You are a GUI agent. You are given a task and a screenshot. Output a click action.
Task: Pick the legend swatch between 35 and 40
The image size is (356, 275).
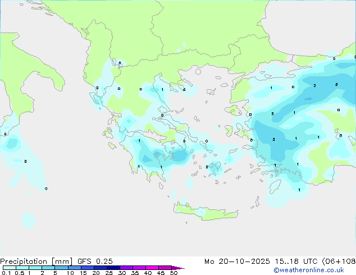139,268
